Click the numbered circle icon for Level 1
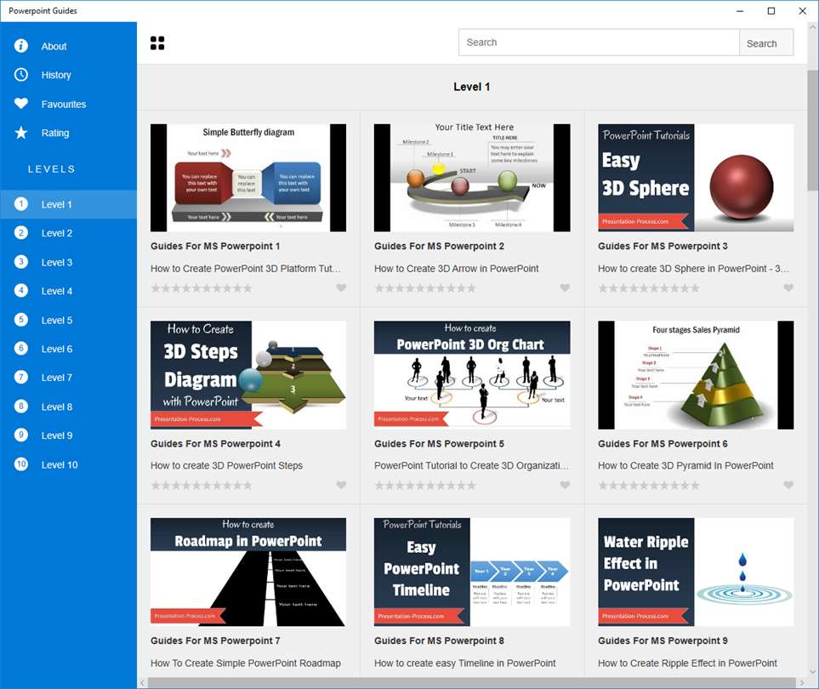 coord(21,204)
